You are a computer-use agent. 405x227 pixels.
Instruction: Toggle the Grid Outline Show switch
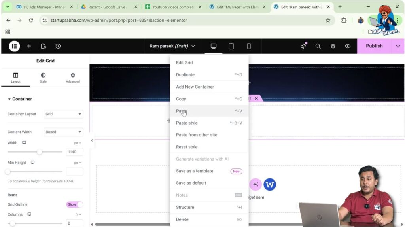(x=75, y=204)
